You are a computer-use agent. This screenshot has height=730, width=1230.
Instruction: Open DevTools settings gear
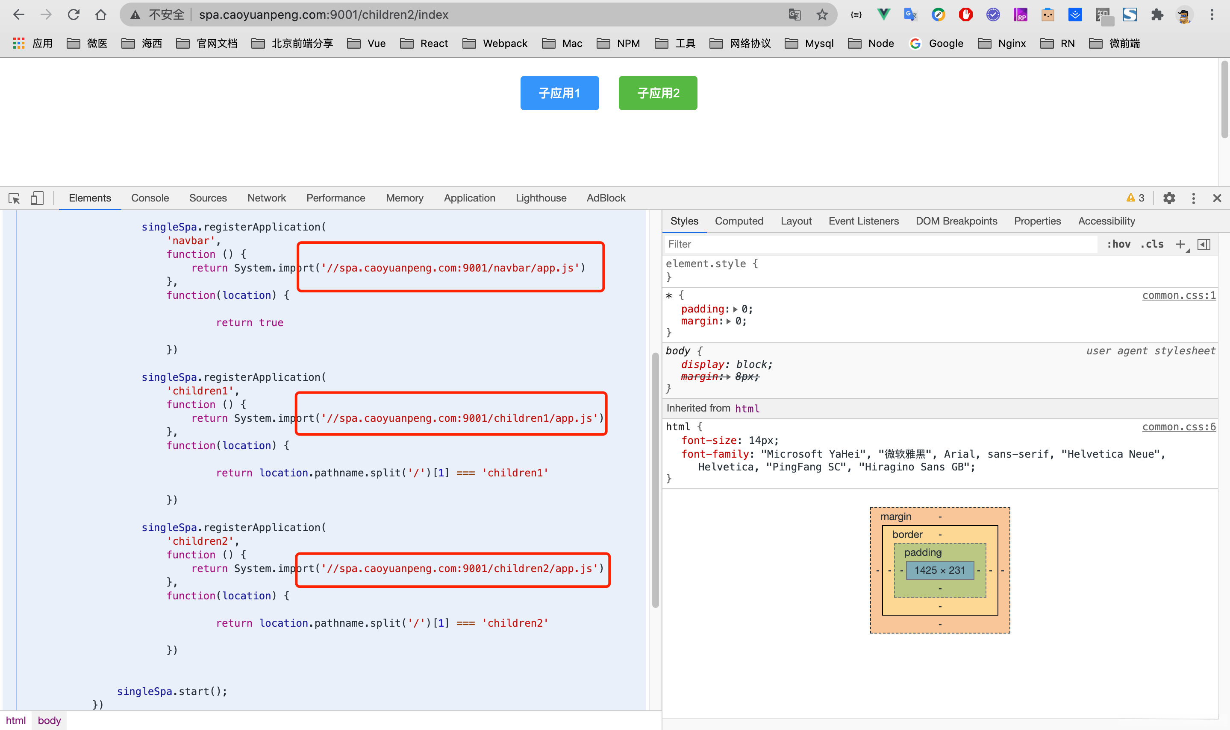pos(1169,198)
